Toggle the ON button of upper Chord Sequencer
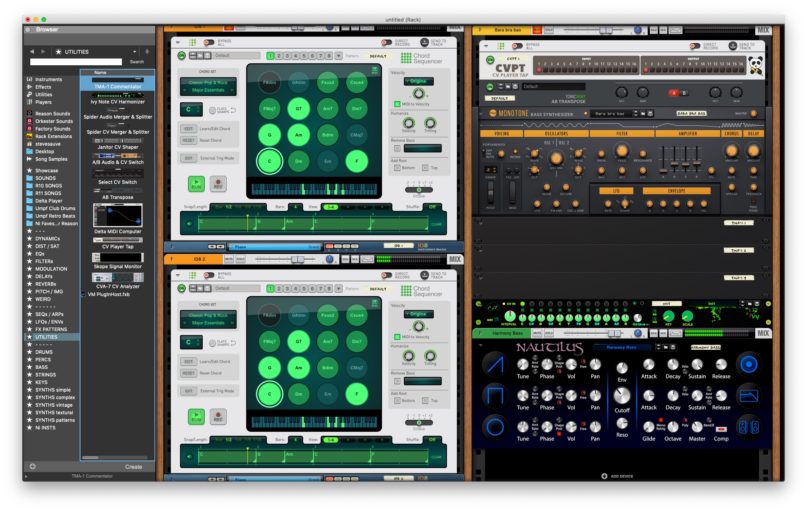 tap(182, 56)
